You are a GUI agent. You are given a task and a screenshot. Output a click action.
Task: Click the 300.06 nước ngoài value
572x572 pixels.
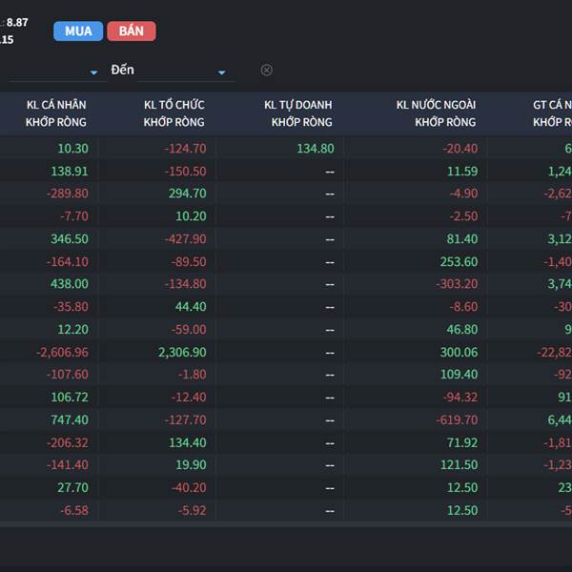458,352
